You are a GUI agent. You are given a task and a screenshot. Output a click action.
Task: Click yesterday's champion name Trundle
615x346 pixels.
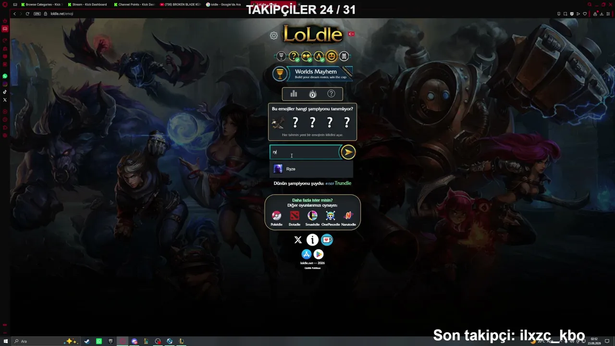(x=343, y=183)
